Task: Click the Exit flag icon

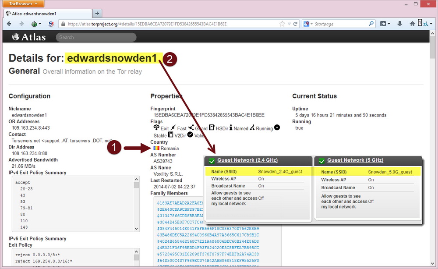Action: pyautogui.click(x=156, y=127)
